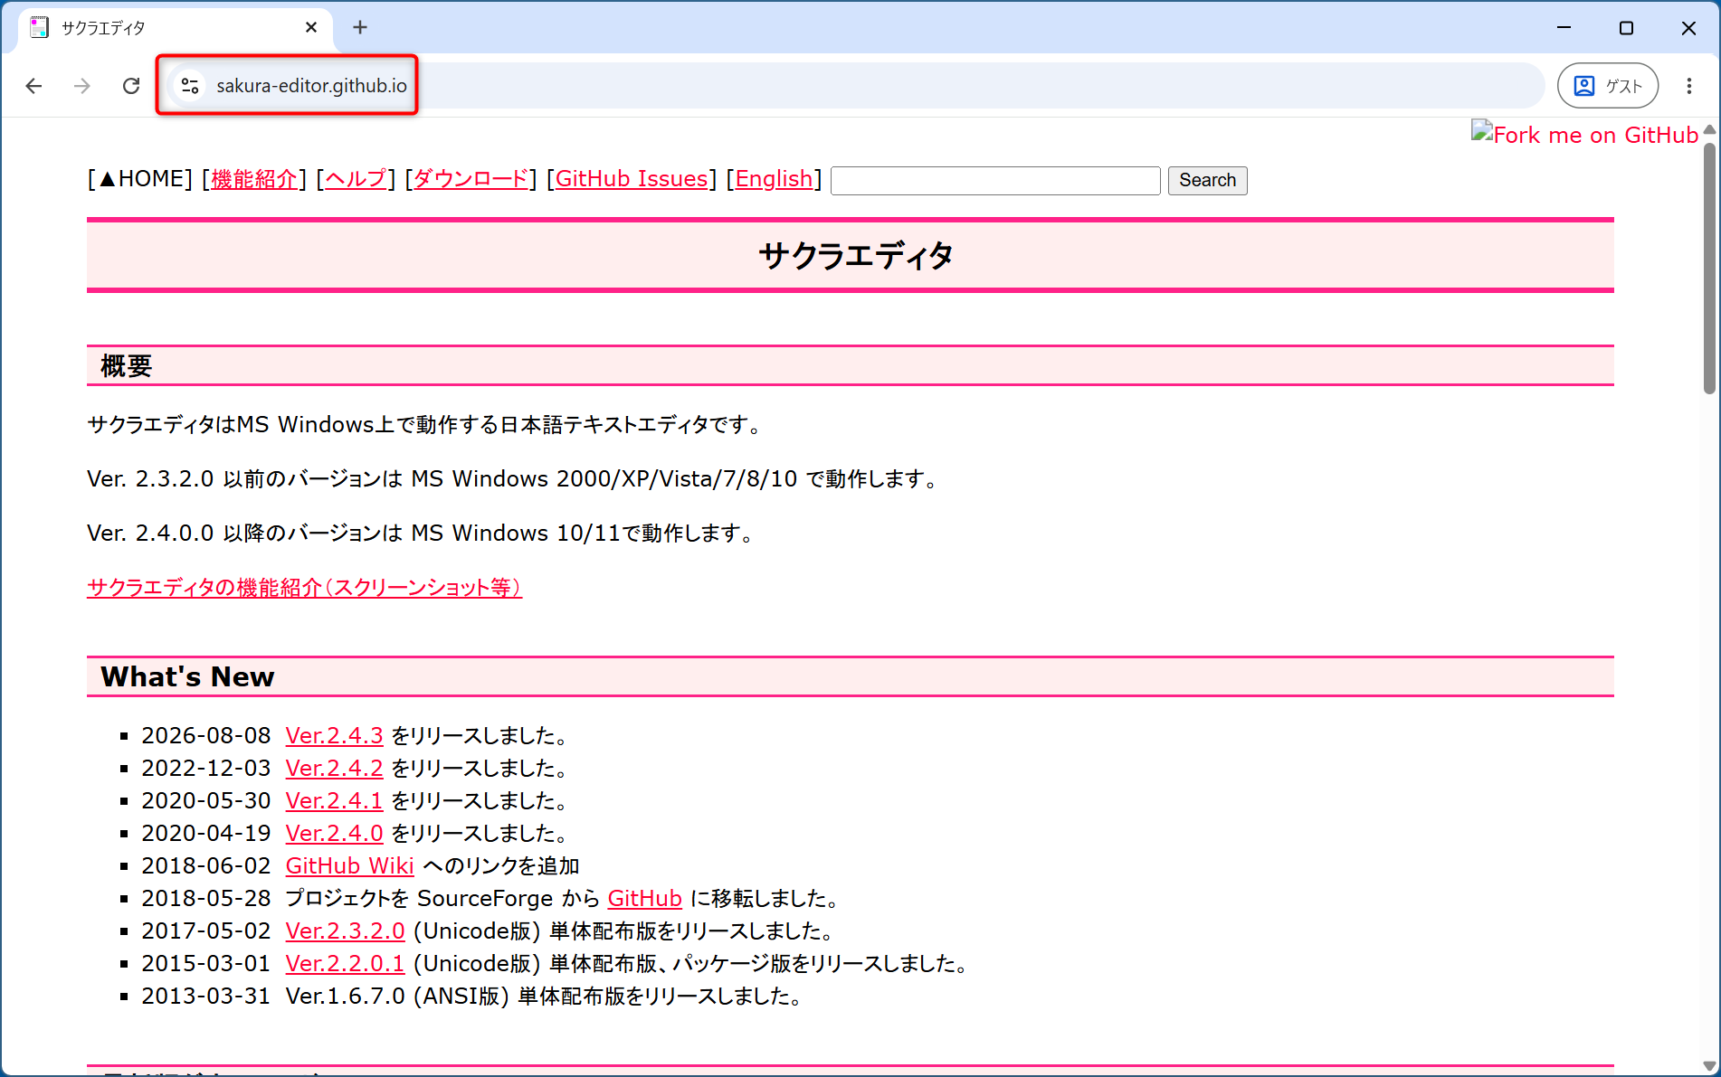Switch to the English page link

click(774, 179)
